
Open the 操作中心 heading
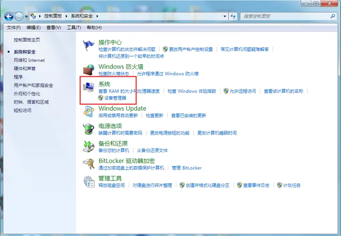110,42
